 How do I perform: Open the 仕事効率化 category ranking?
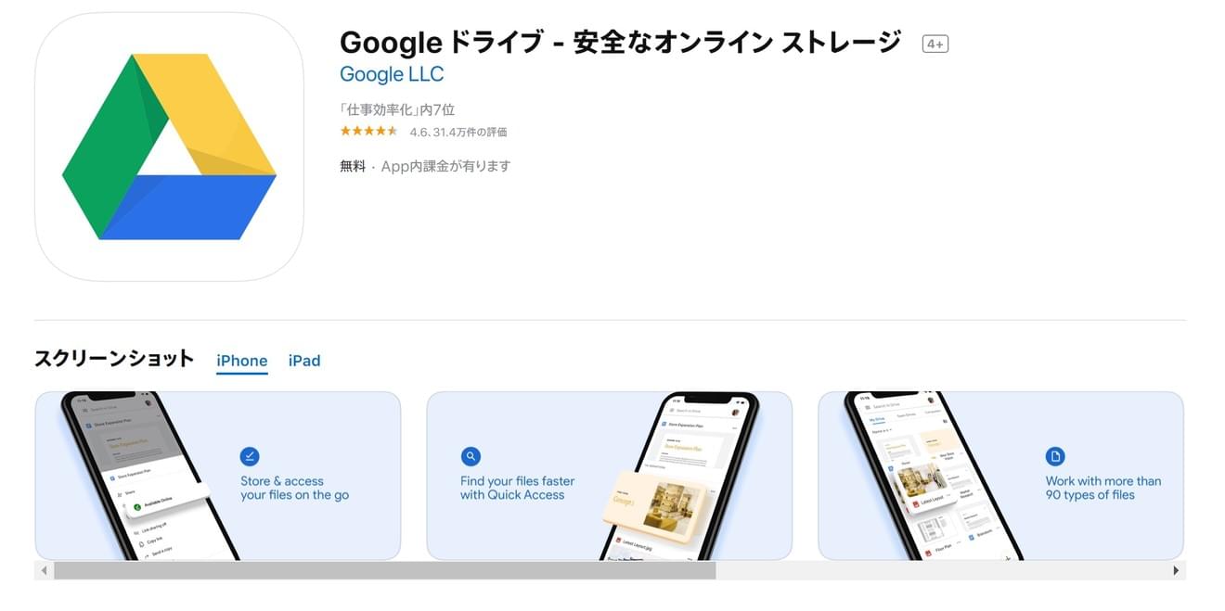pyautogui.click(x=397, y=109)
